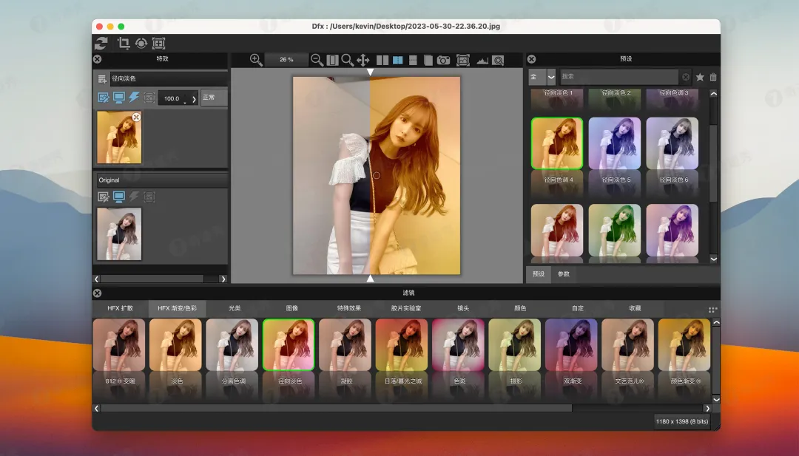Click the 搜索 preset search field

[x=619, y=77]
